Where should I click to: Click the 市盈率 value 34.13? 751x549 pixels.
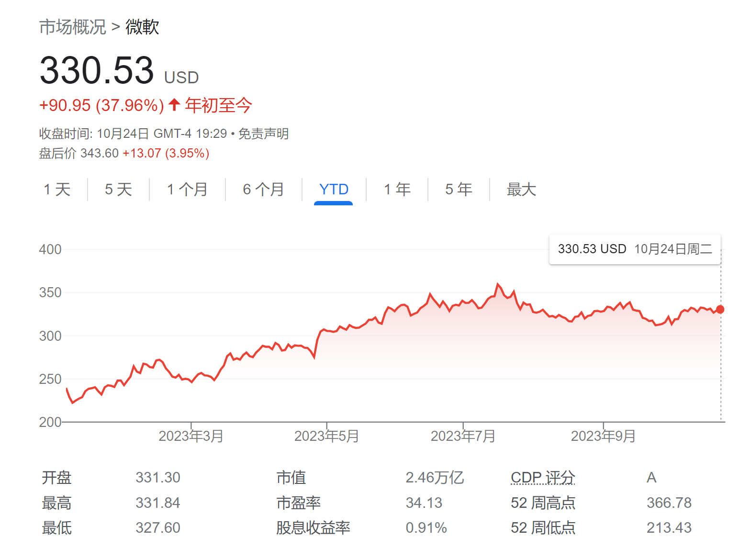[x=424, y=503]
